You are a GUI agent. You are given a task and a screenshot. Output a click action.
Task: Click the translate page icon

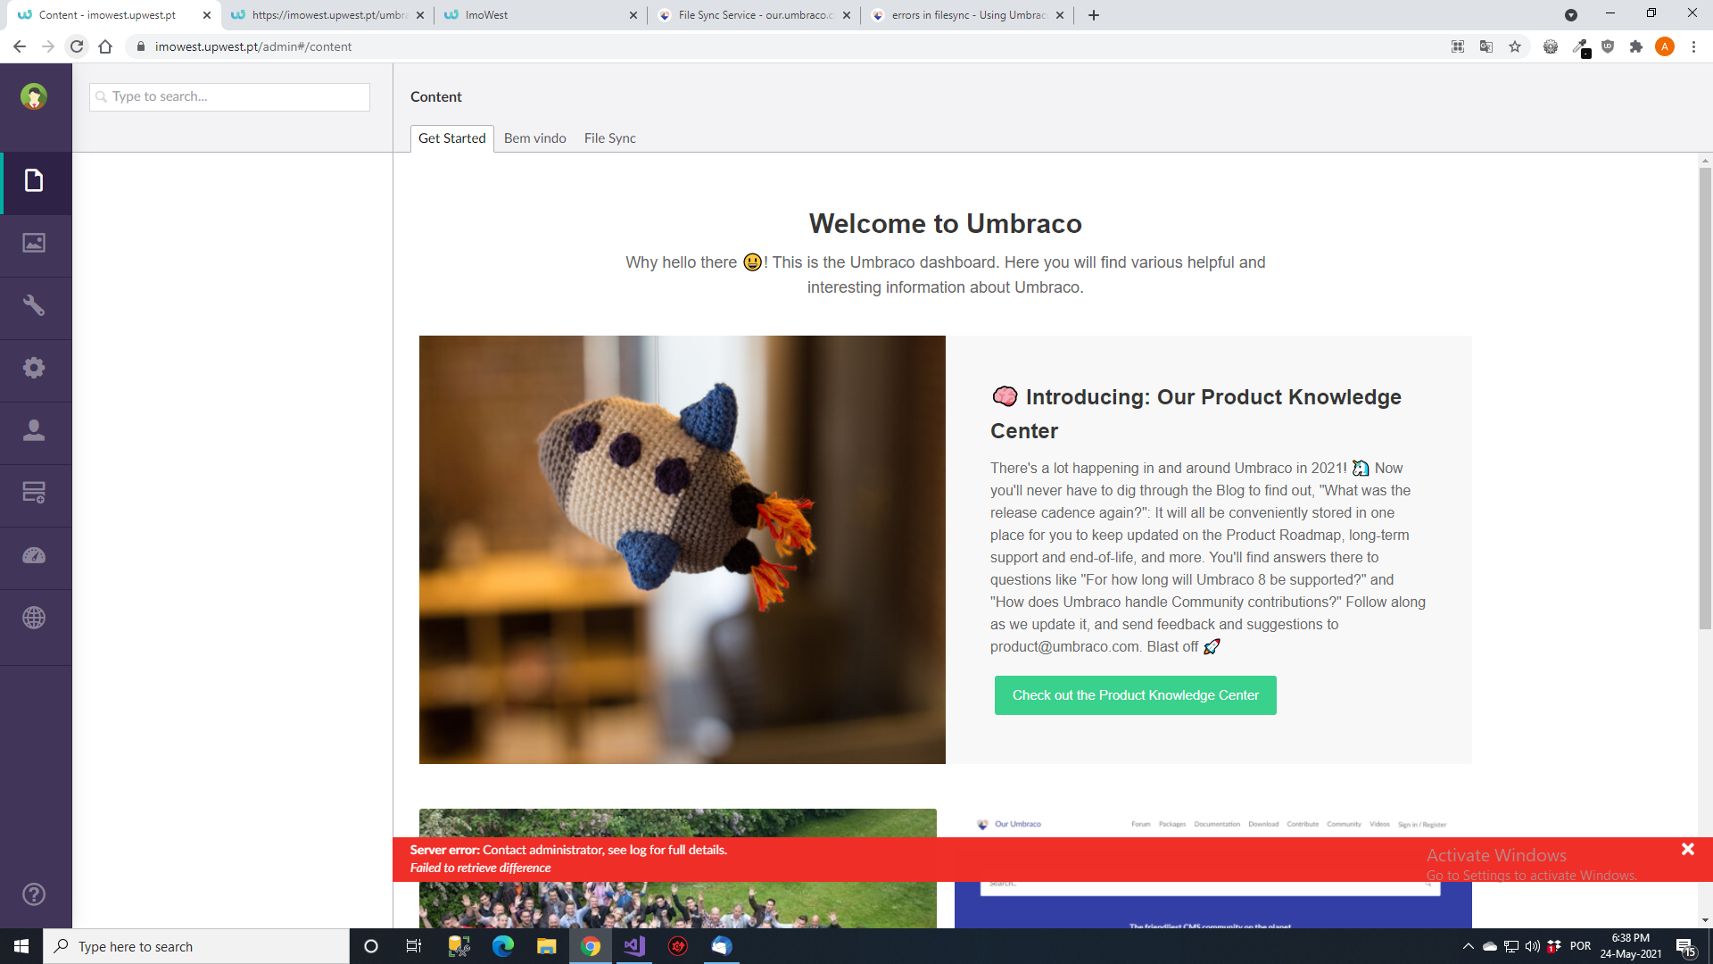pyautogui.click(x=1486, y=46)
